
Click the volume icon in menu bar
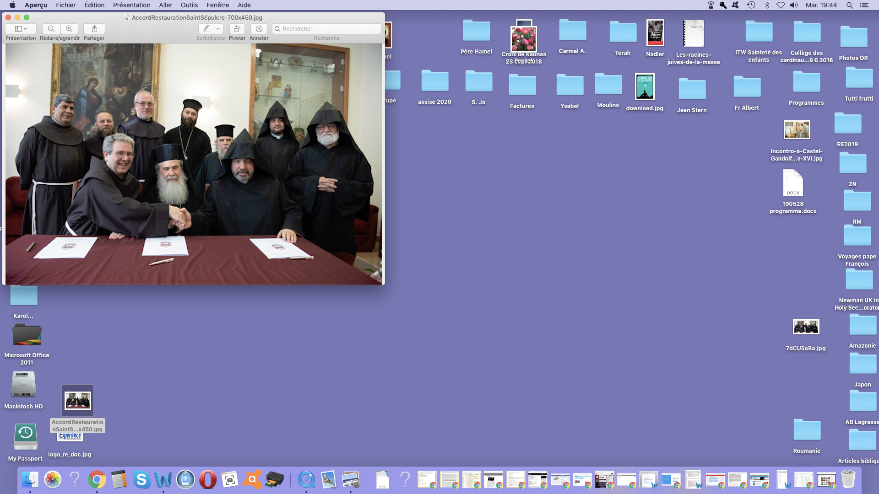(794, 5)
